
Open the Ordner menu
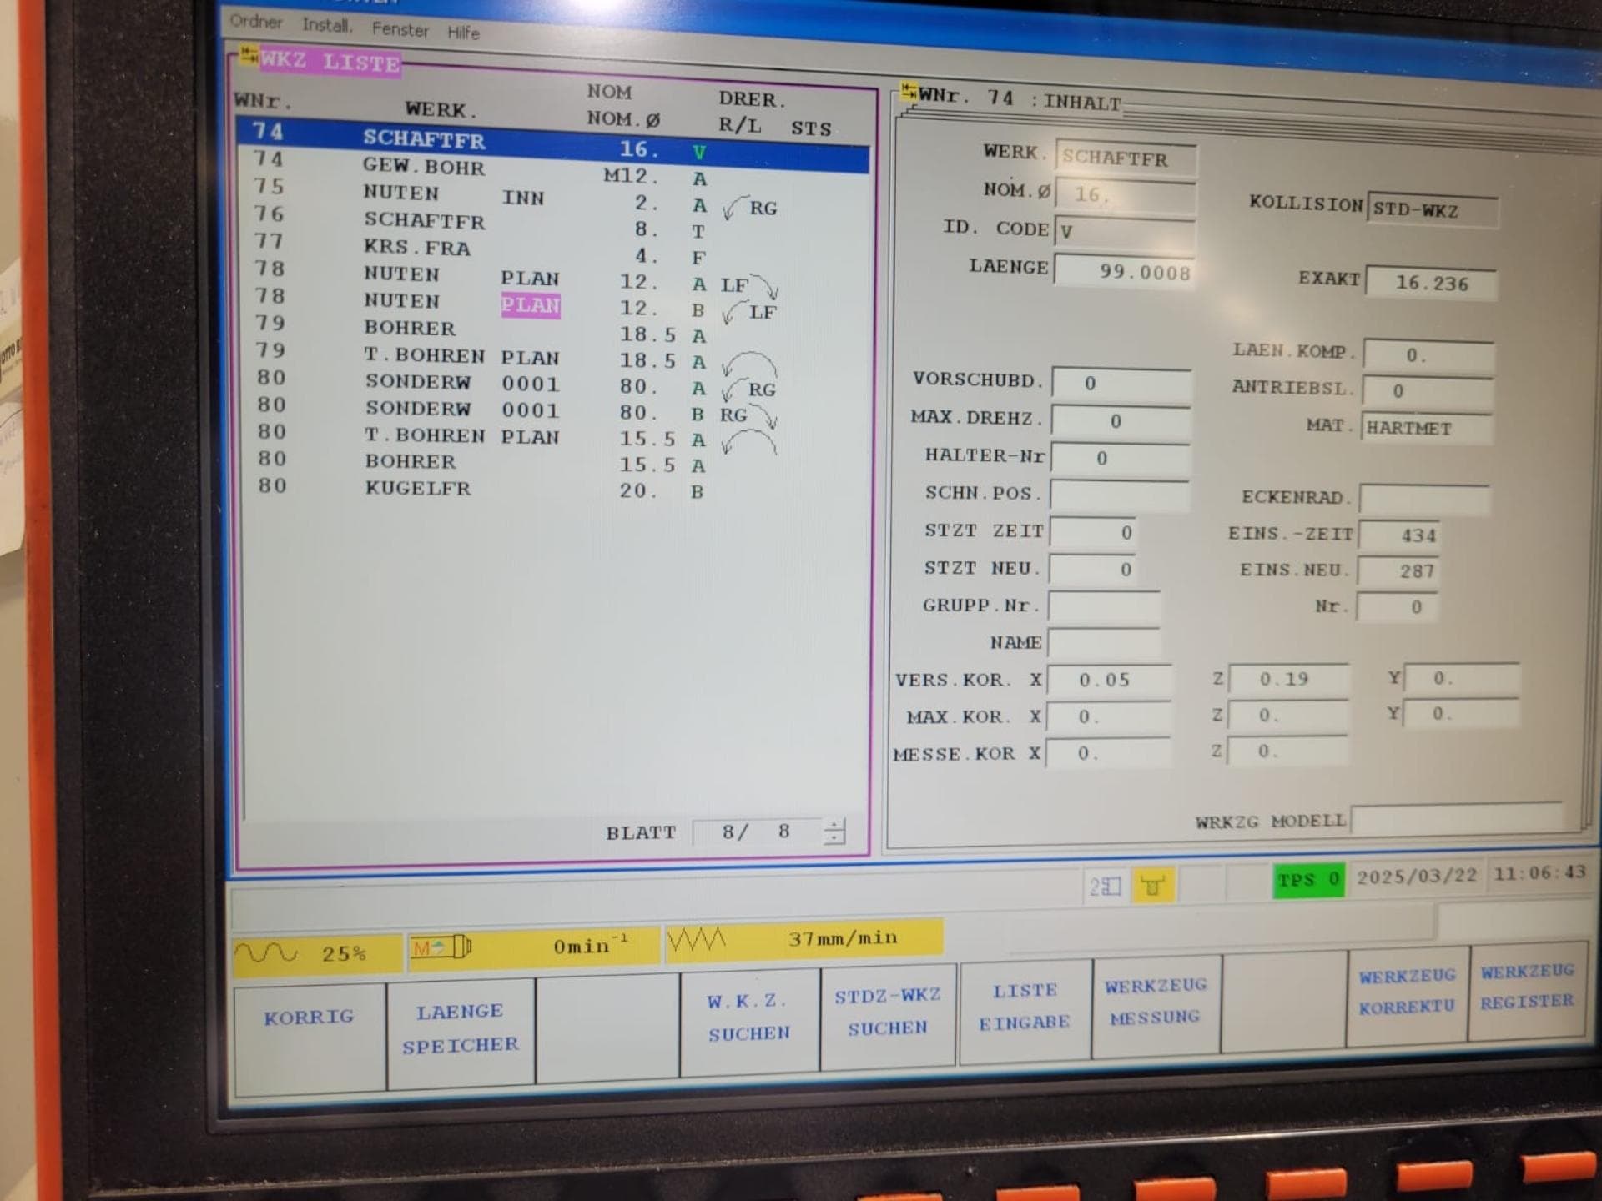click(x=256, y=23)
